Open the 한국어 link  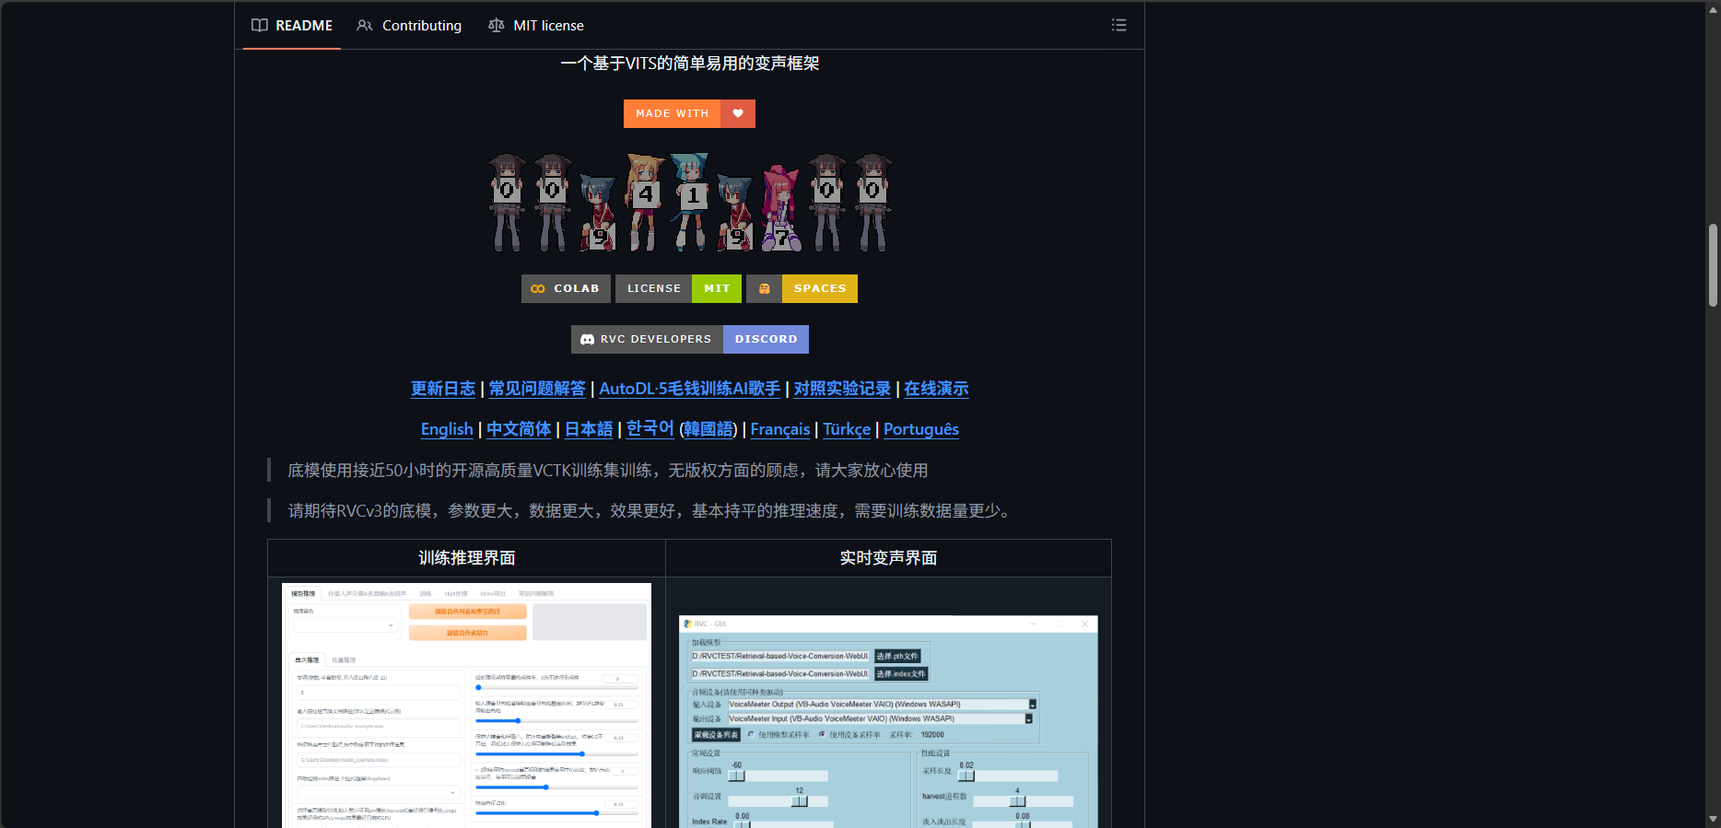tap(650, 429)
